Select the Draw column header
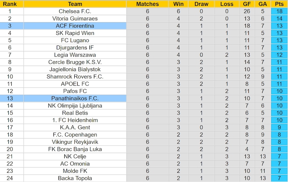The height and width of the screenshot is (182, 288). click(201, 4)
